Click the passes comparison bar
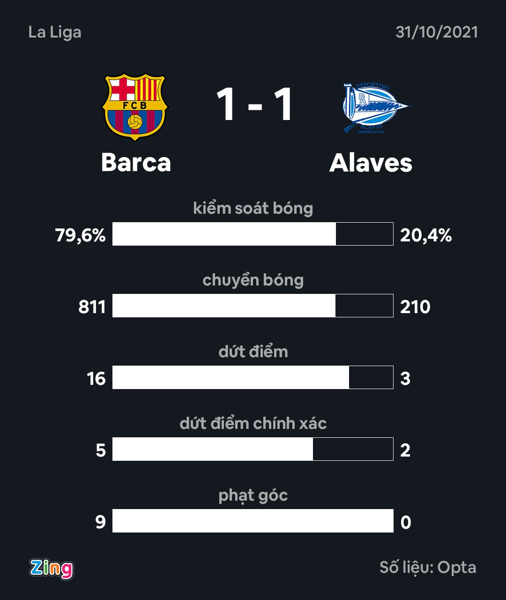Viewport: 506px width, 600px height. pyautogui.click(x=253, y=306)
